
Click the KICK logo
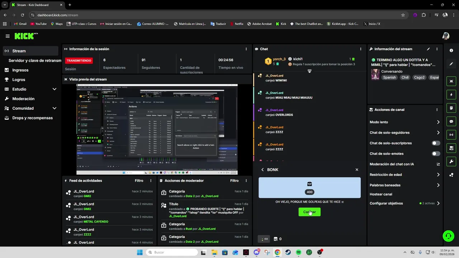coord(26,36)
